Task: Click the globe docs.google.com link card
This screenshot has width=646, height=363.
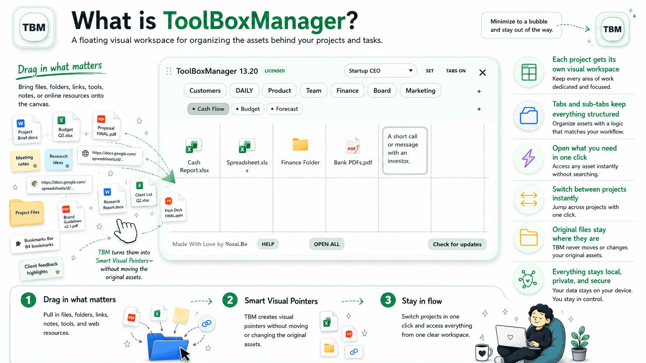Action: click(110, 156)
